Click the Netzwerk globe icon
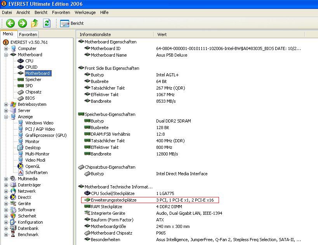 13,191
